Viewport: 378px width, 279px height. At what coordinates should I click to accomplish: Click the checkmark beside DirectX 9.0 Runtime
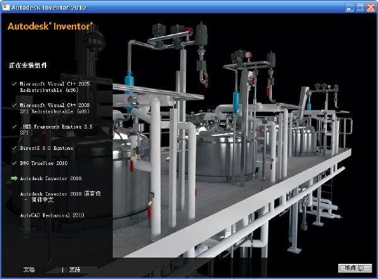[x=14, y=148]
